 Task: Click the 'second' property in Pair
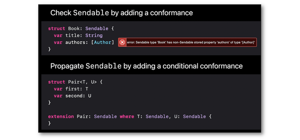click(74, 96)
